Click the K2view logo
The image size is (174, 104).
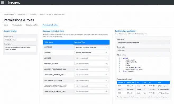[15, 3]
